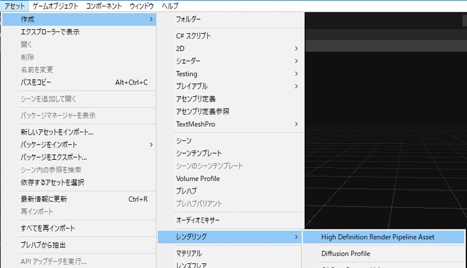Create a new C# スクリプト

pos(230,36)
